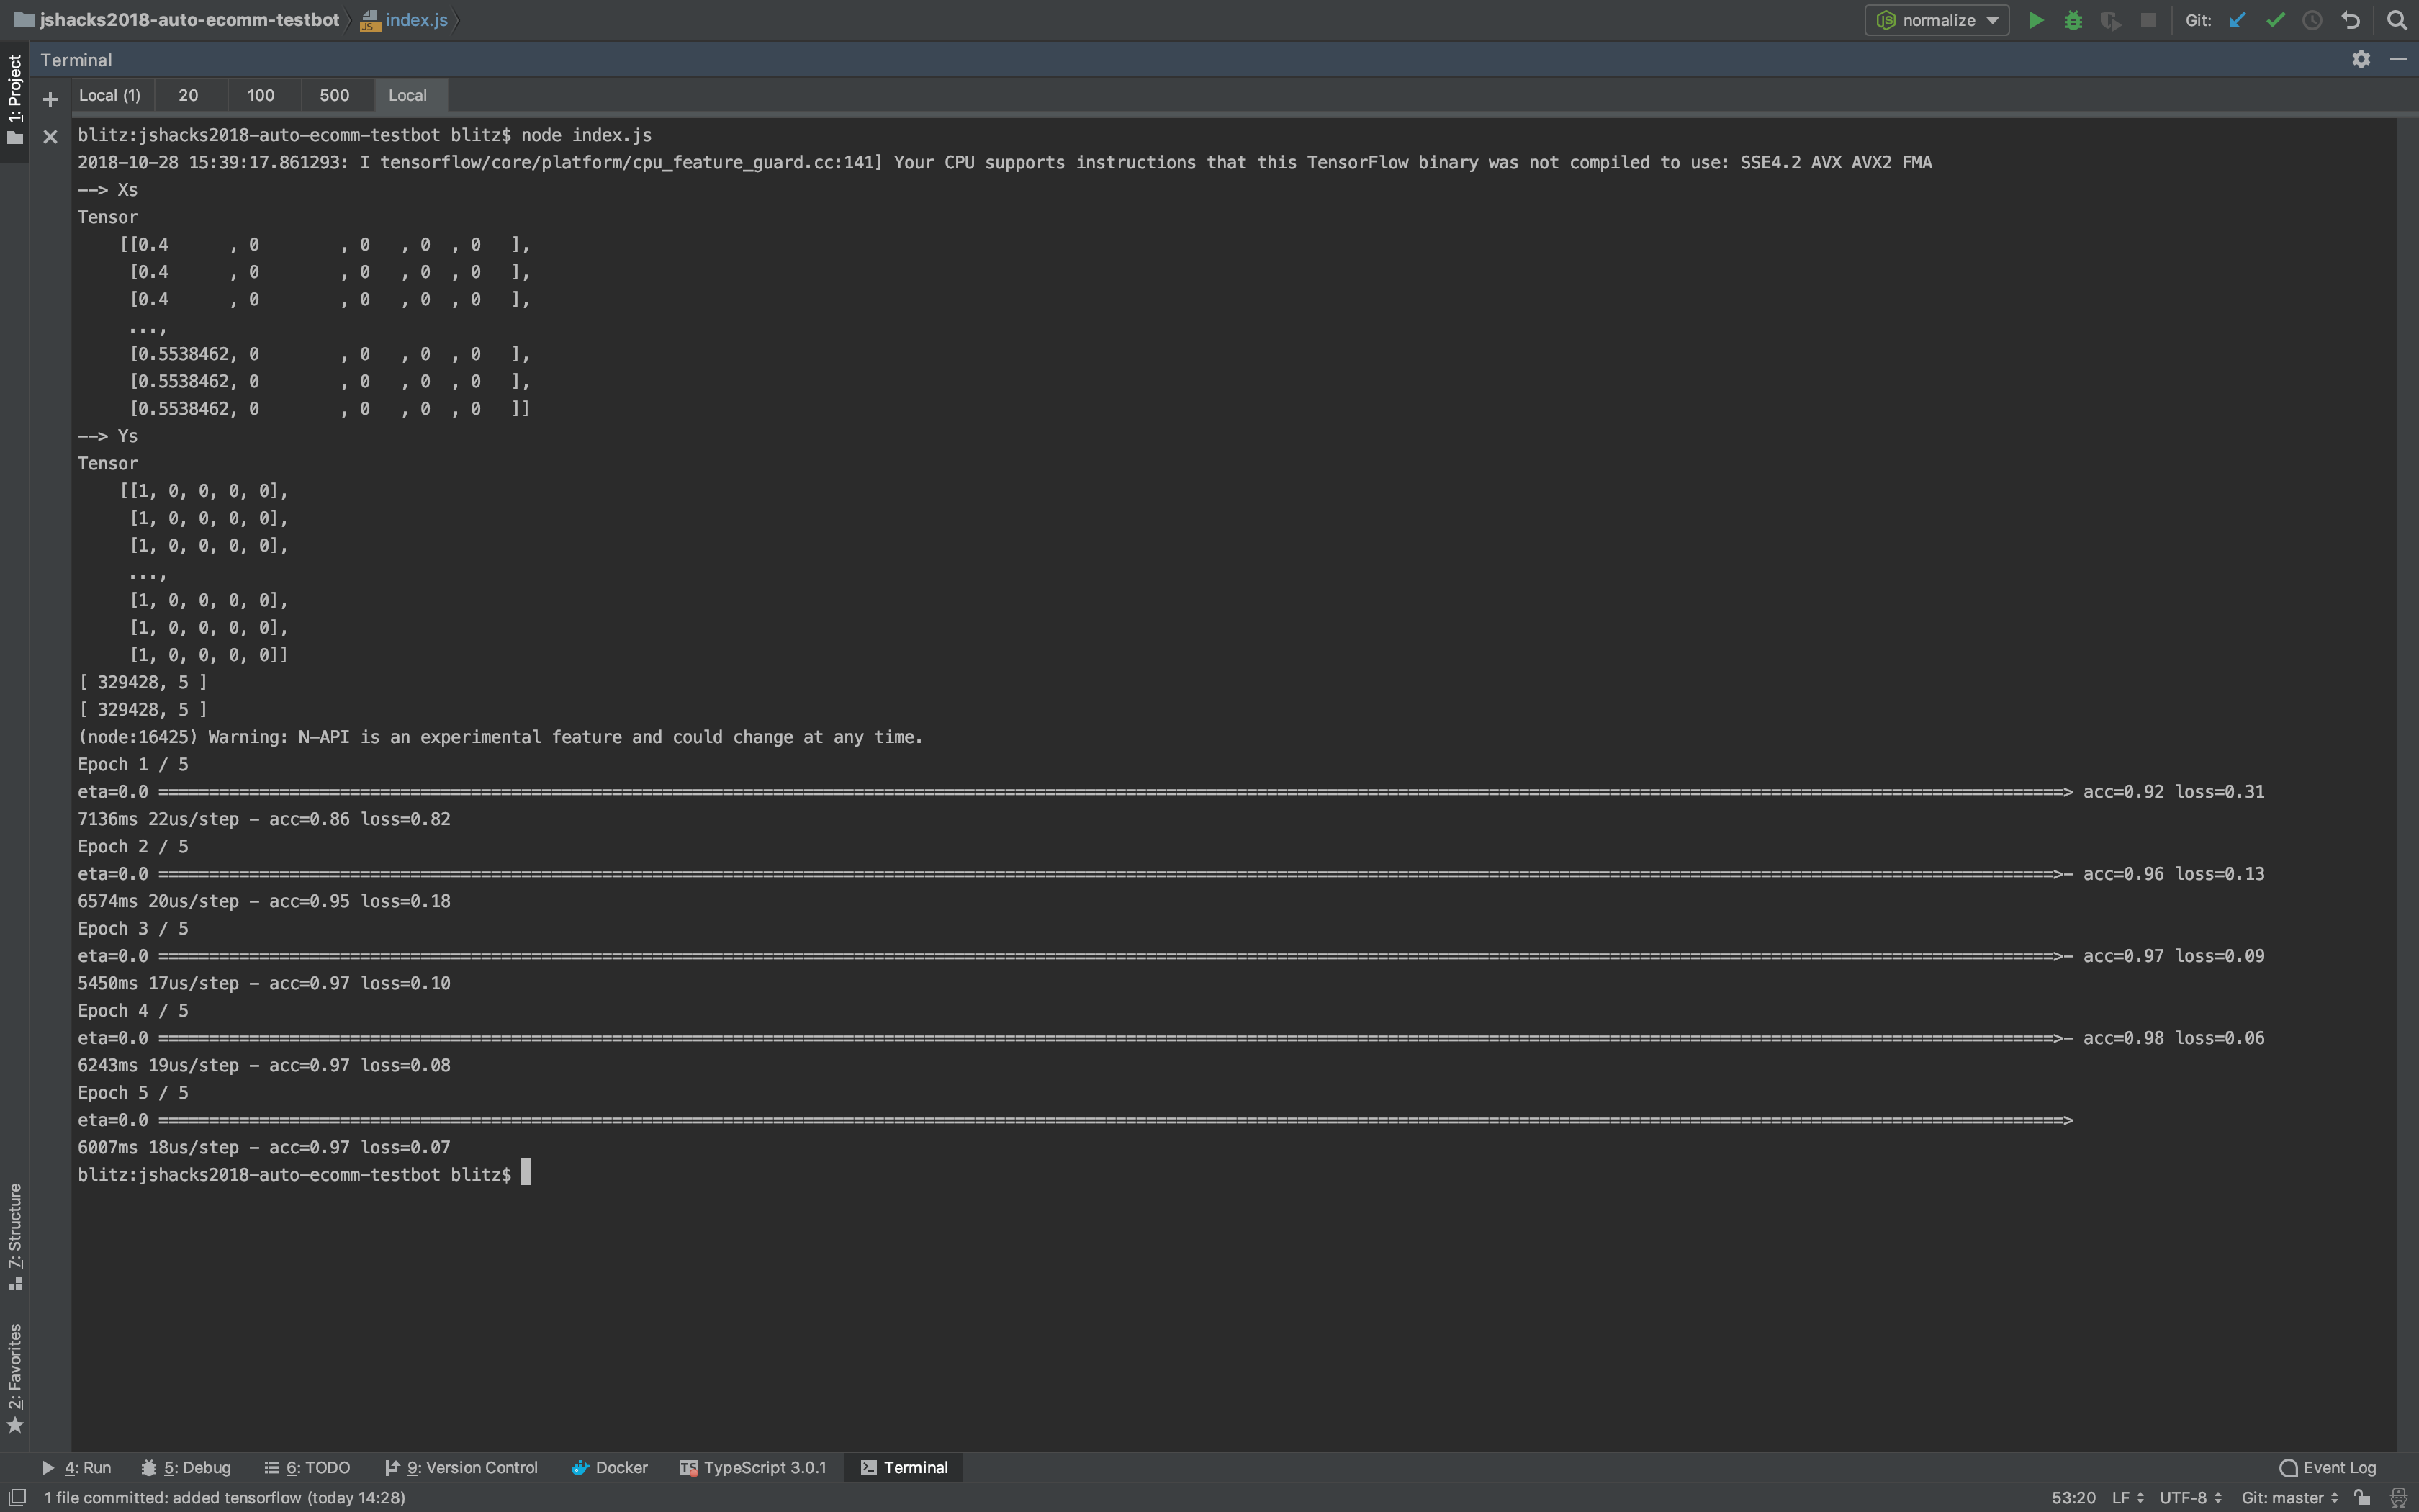
Task: Toggle file read-only lock icon
Action: point(2362,1497)
